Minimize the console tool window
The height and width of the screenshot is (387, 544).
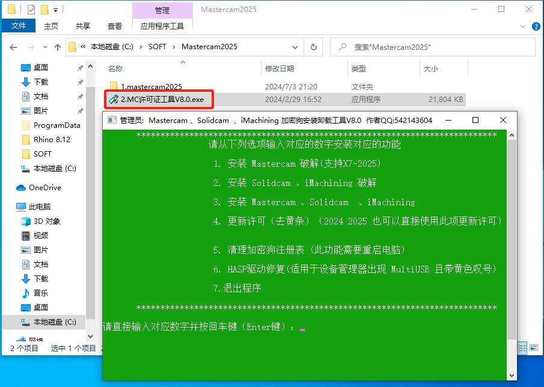(448, 120)
